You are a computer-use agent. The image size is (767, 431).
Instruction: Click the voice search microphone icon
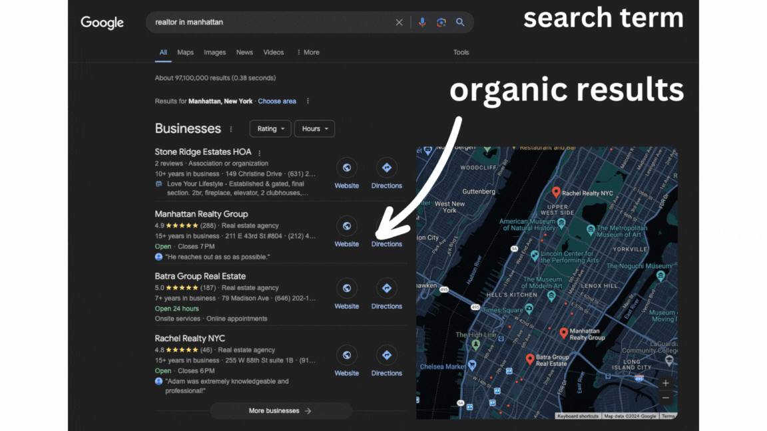[x=421, y=22]
